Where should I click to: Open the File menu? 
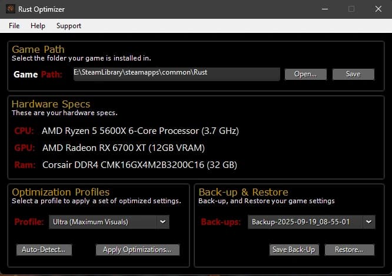coord(14,26)
